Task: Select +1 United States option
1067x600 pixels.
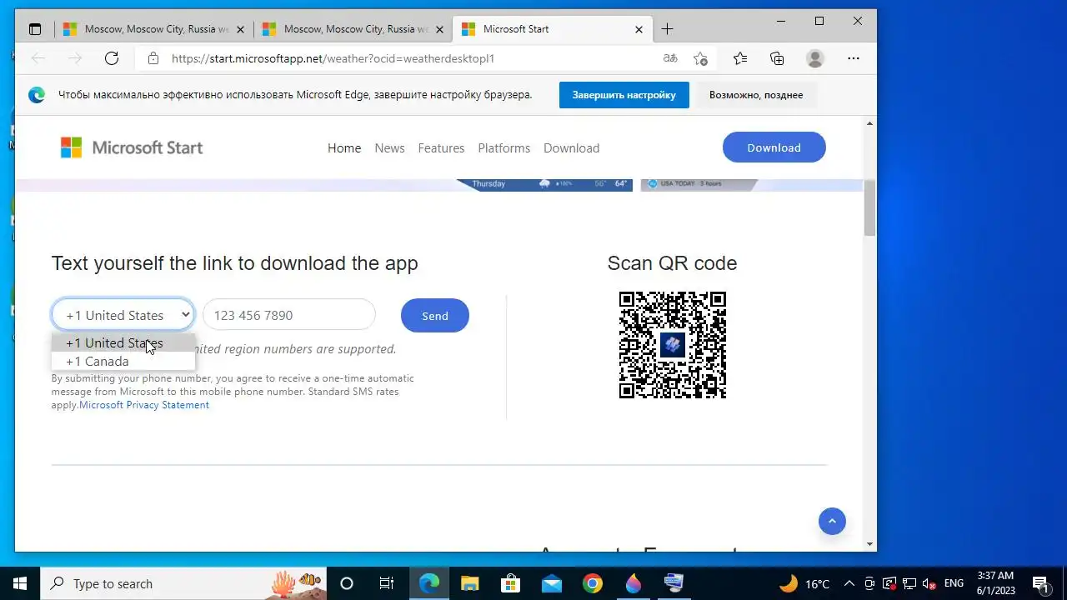Action: point(123,342)
